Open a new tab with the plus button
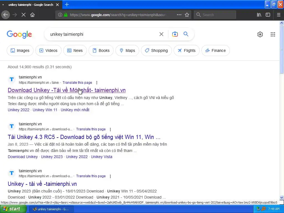 67,4
